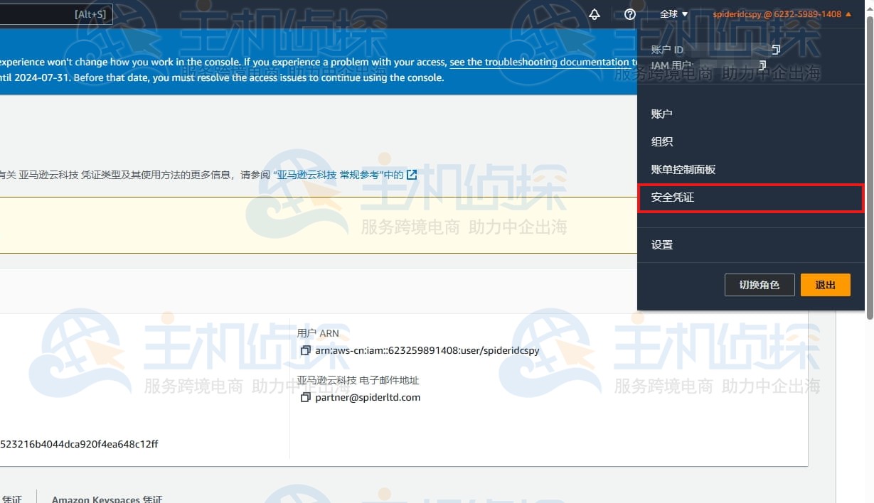Image resolution: width=874 pixels, height=503 pixels.
Task: Open 组织 in the account menu
Action: coord(662,141)
